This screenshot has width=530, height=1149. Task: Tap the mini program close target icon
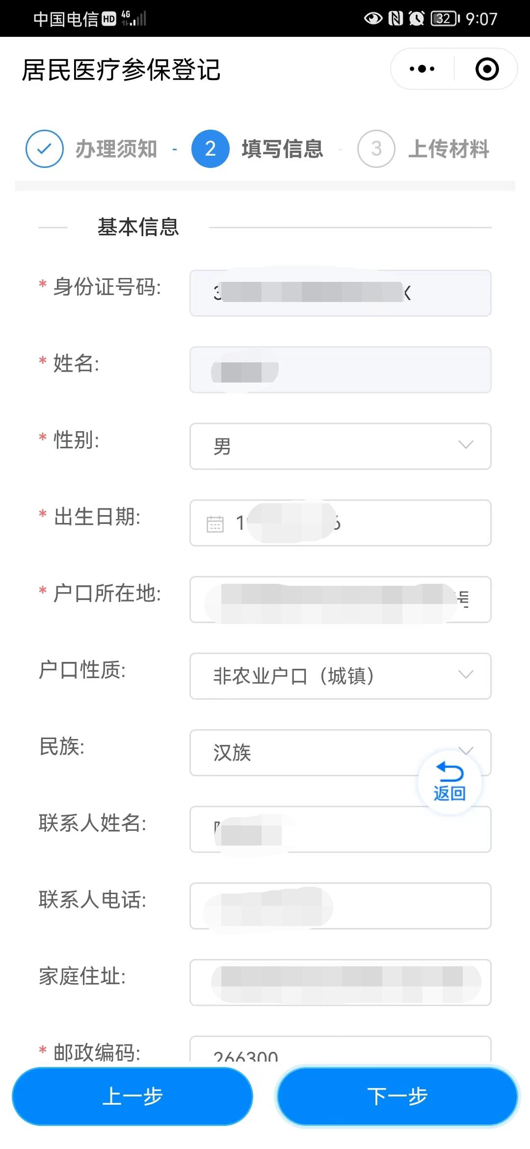(487, 69)
